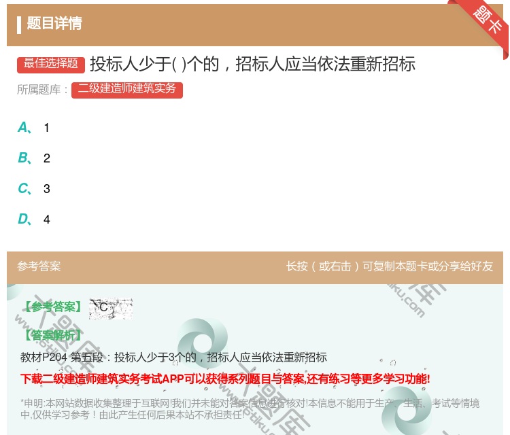
Task: Click the 题目详情 header title
Action: coord(54,23)
